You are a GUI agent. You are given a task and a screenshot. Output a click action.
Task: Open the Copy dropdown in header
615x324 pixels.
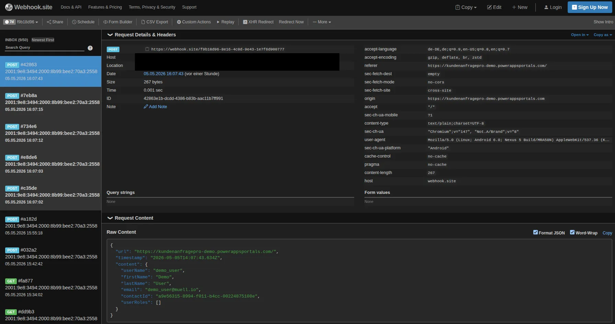[466, 7]
